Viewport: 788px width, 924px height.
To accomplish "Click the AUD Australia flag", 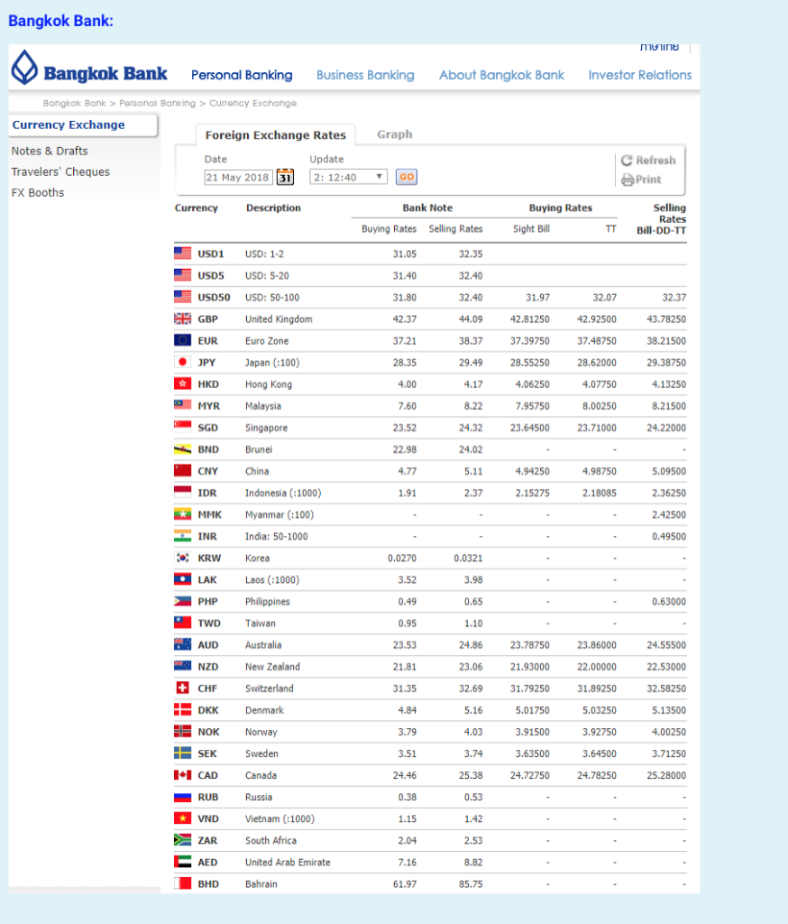I will [x=182, y=644].
